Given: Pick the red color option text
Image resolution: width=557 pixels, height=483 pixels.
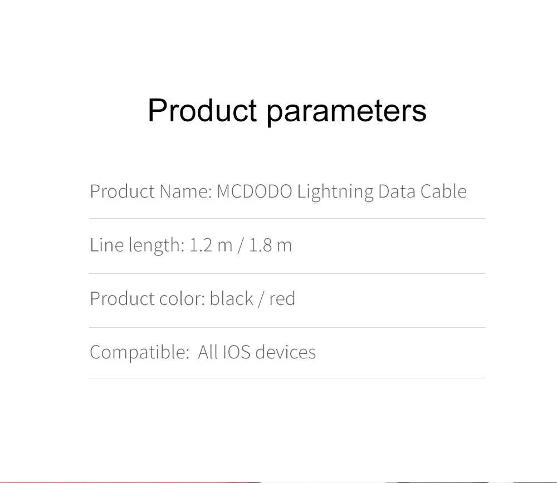Looking at the screenshot, I should coord(282,299).
